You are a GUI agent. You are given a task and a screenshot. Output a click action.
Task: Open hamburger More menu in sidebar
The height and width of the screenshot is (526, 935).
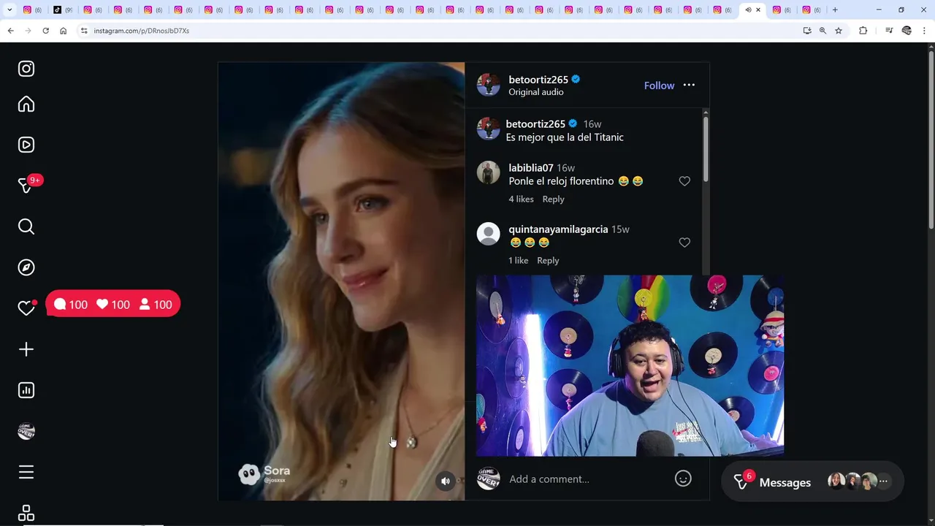pyautogui.click(x=26, y=472)
